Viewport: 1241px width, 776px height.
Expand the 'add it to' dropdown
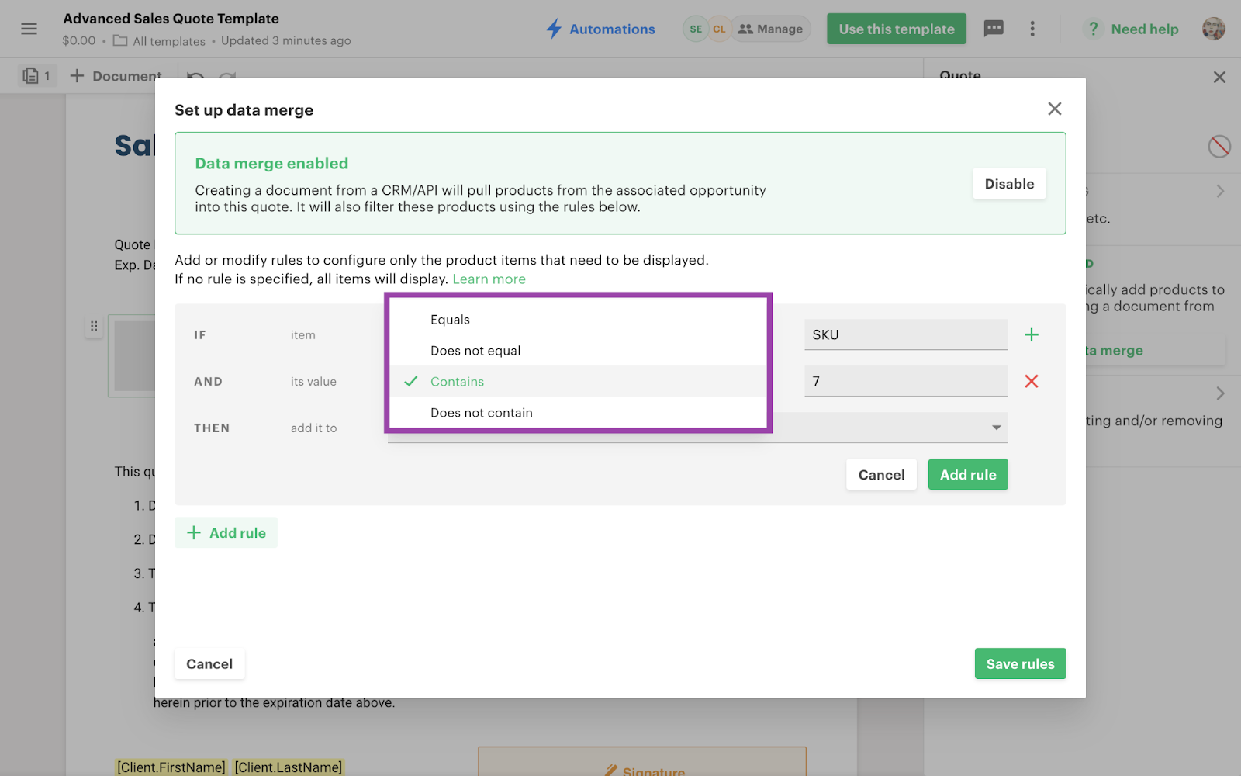point(996,428)
